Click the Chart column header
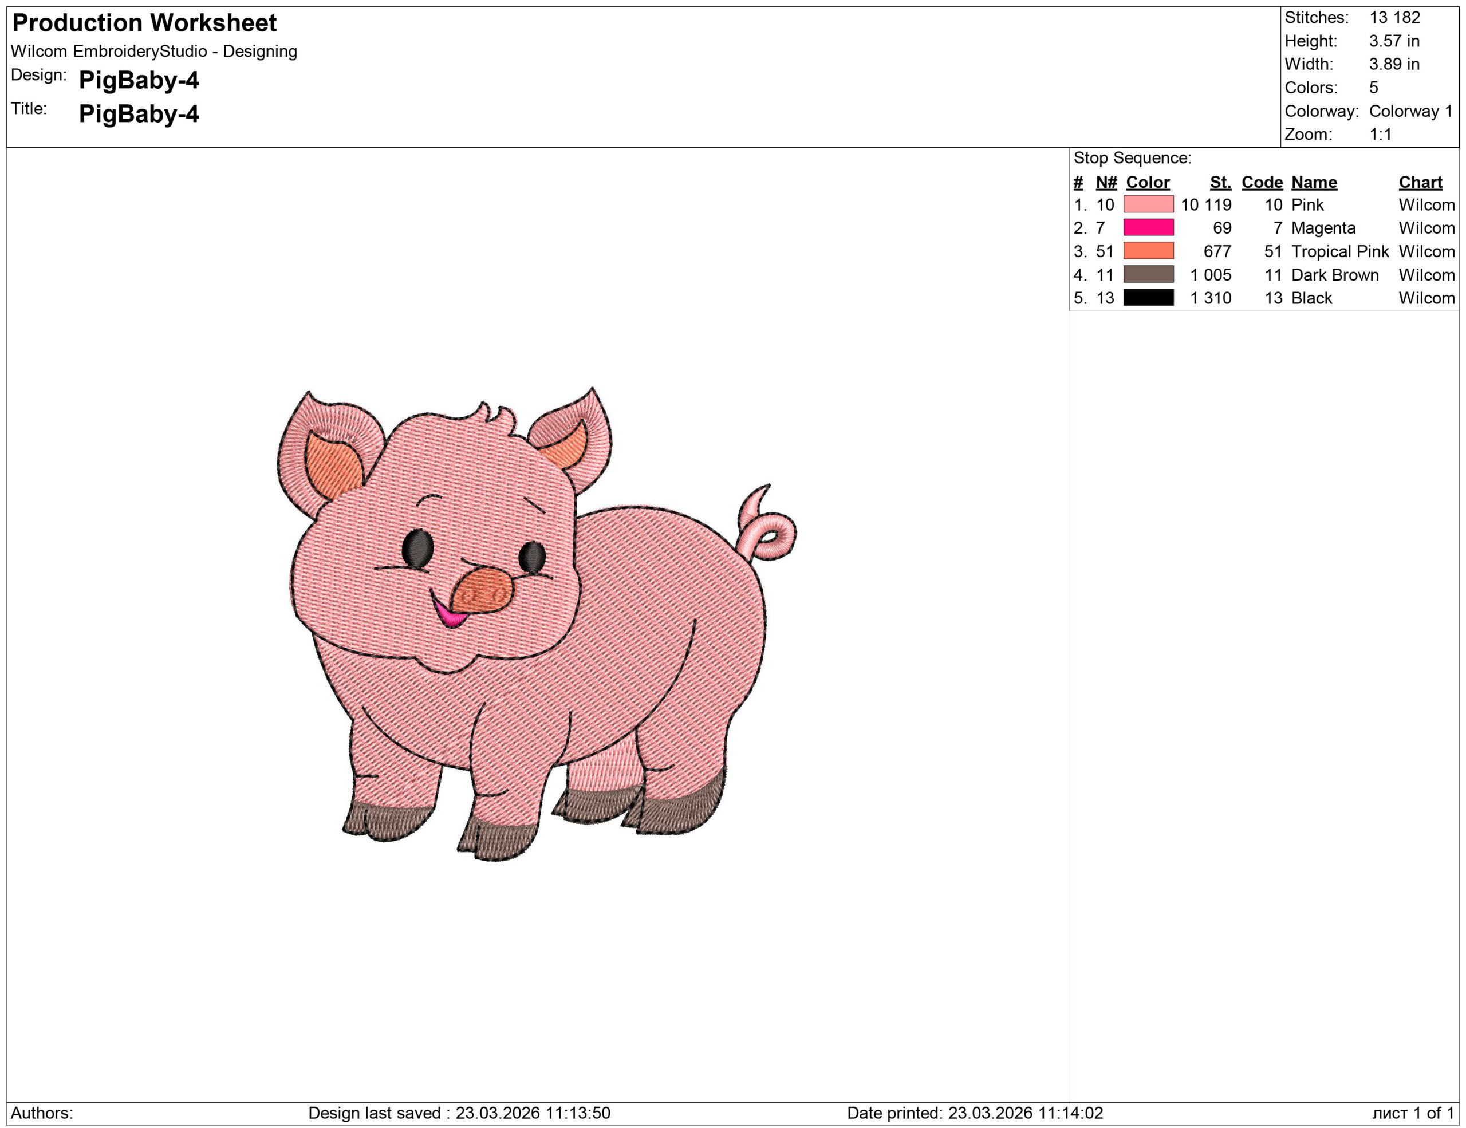The width and height of the screenshot is (1466, 1128). 1420,182
